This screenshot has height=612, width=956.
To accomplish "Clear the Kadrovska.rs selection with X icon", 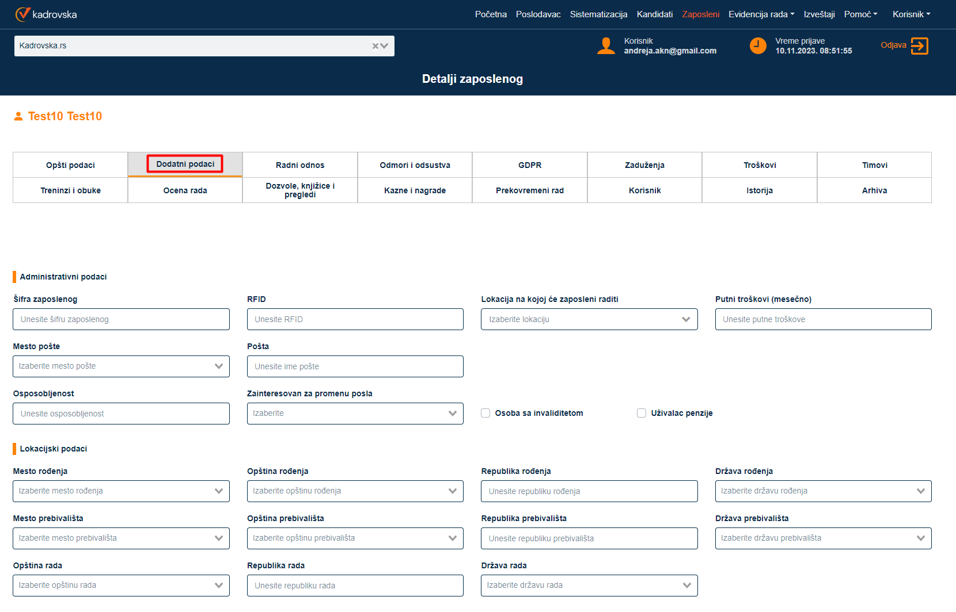I will [375, 46].
